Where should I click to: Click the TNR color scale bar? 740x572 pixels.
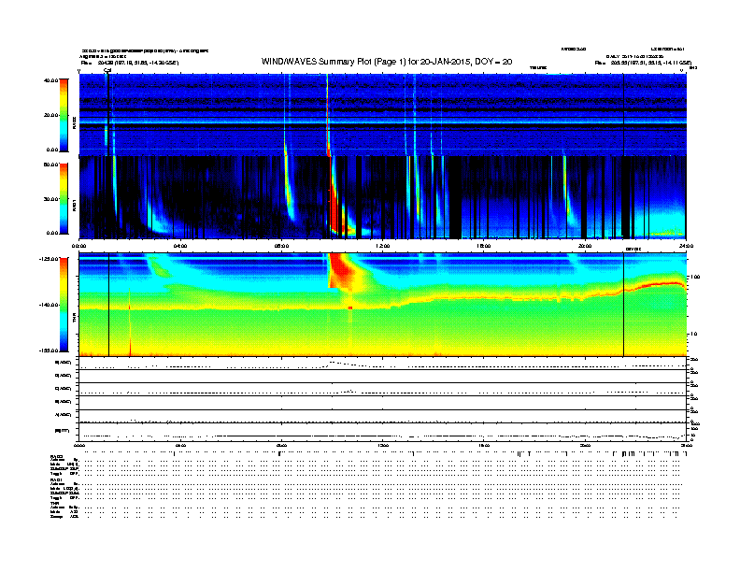[x=64, y=305]
